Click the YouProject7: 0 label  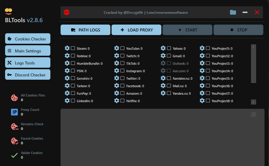click(222, 93)
